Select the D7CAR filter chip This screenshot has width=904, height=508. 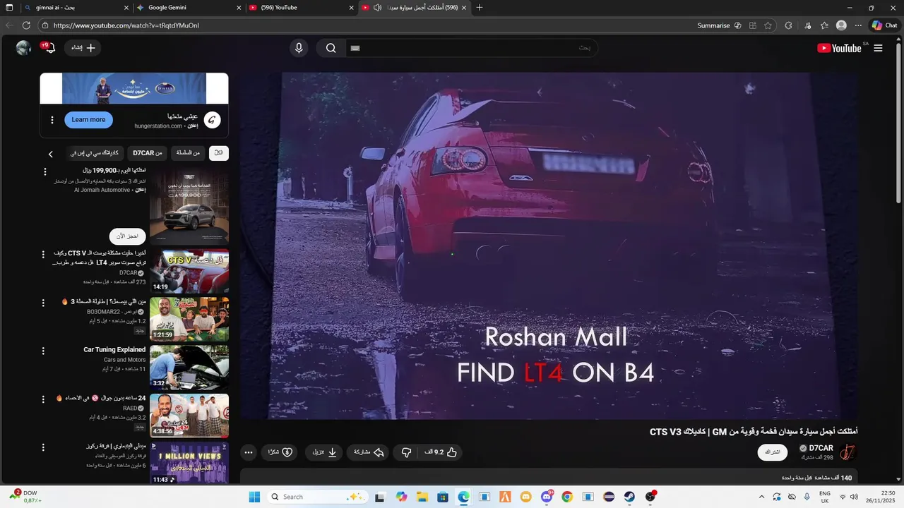pos(148,153)
